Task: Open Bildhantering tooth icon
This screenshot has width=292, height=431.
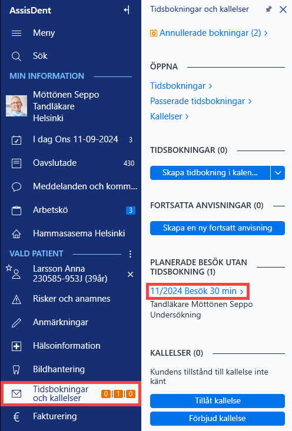Action: (x=16, y=370)
